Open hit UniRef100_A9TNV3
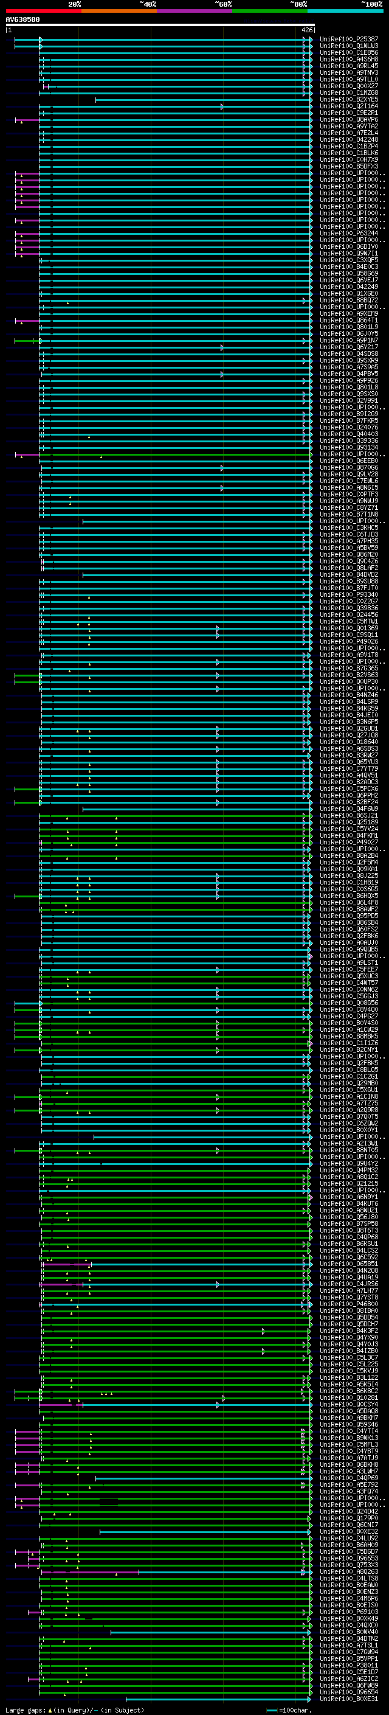The image size is (389, 1715). (x=348, y=72)
